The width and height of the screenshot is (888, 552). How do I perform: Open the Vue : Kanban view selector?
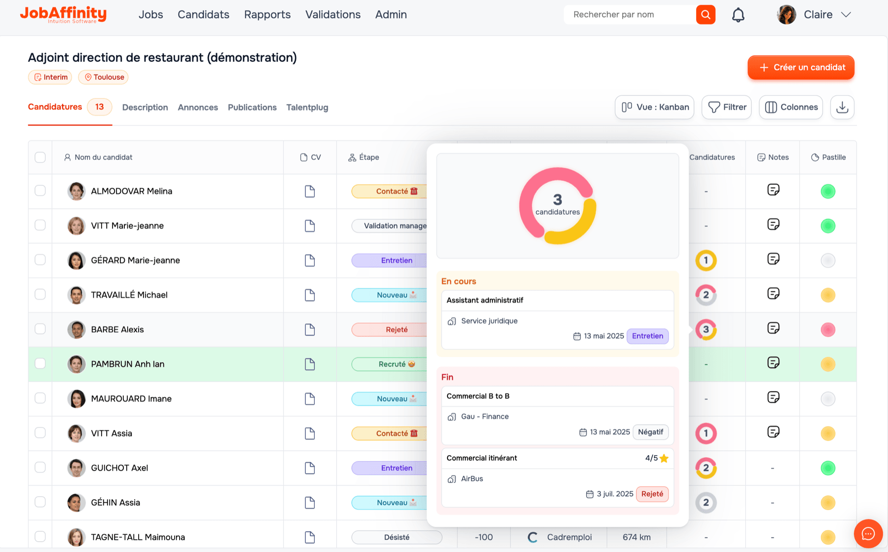tap(655, 107)
